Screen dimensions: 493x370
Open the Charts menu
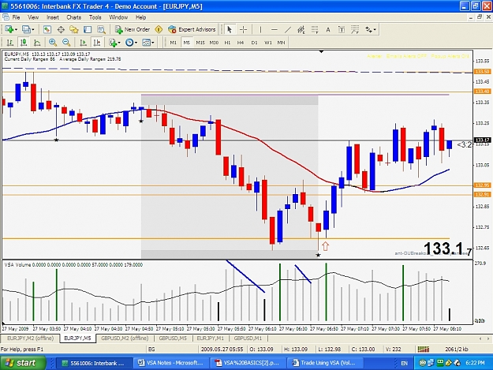pos(74,17)
